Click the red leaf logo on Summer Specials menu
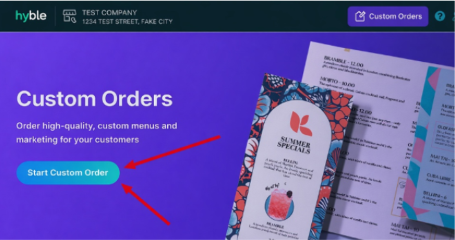 coord(301,124)
